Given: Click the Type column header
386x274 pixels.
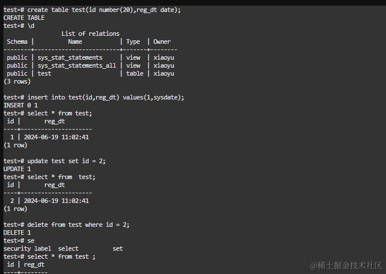Looking at the screenshot, I should 133,41.
